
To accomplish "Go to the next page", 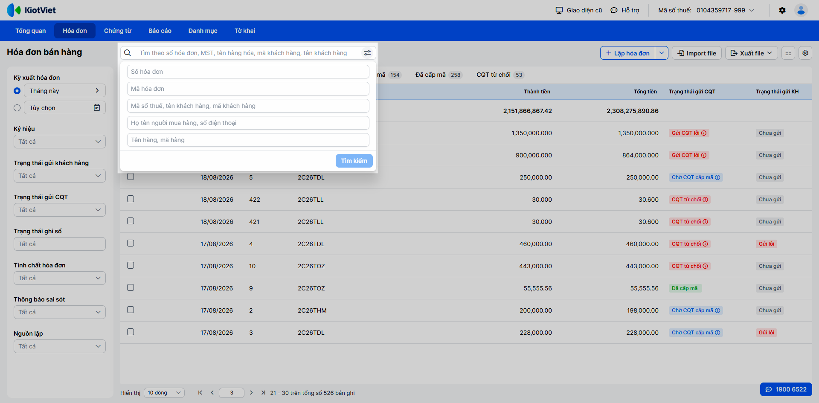I will (251, 393).
